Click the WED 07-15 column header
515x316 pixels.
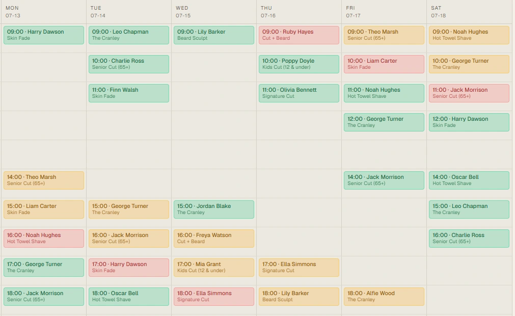[214, 12]
